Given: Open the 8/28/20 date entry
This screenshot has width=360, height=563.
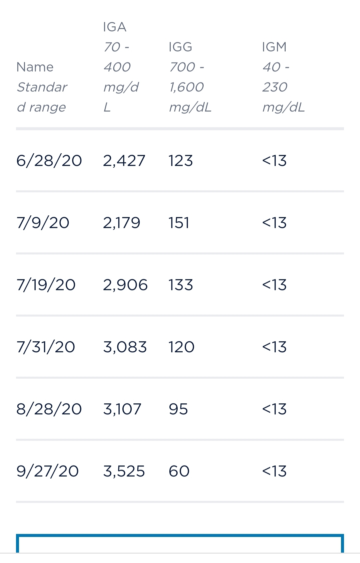Looking at the screenshot, I should (x=49, y=409).
